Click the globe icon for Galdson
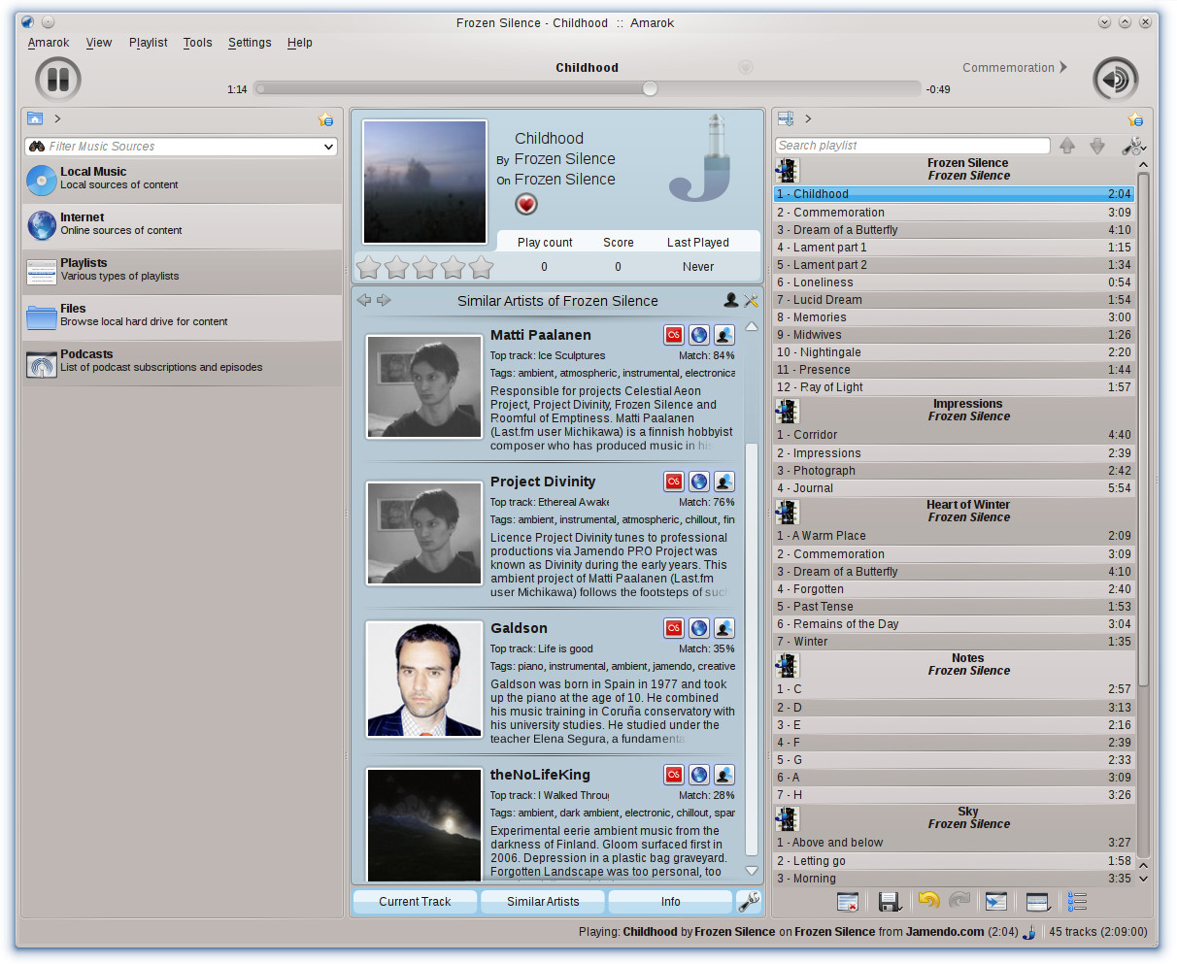 click(698, 628)
